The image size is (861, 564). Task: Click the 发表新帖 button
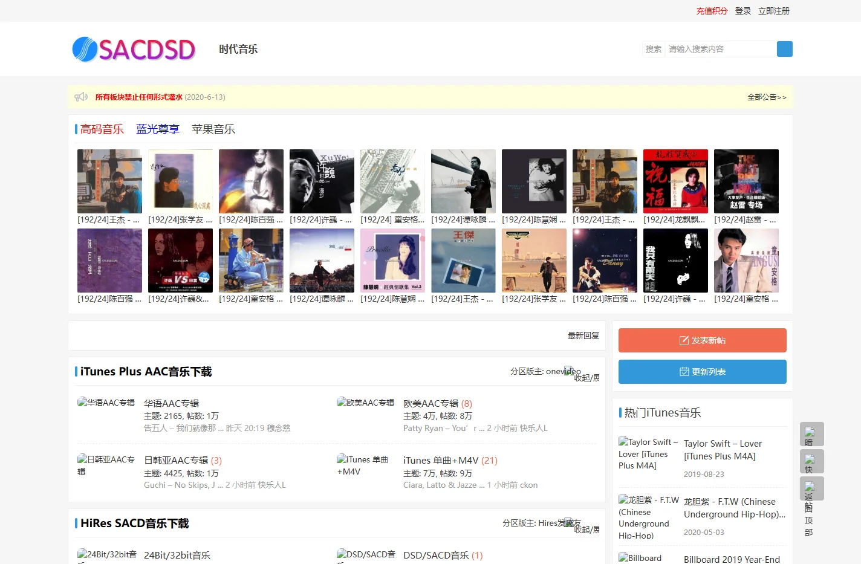click(703, 340)
